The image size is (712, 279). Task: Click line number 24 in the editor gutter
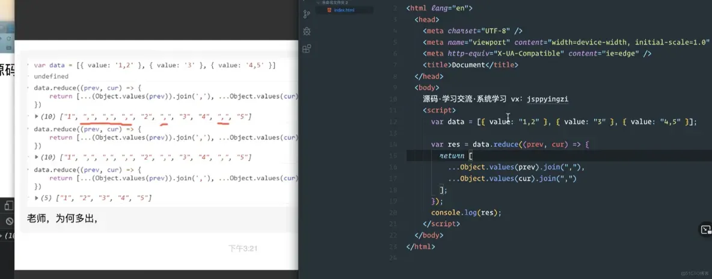[394, 258]
